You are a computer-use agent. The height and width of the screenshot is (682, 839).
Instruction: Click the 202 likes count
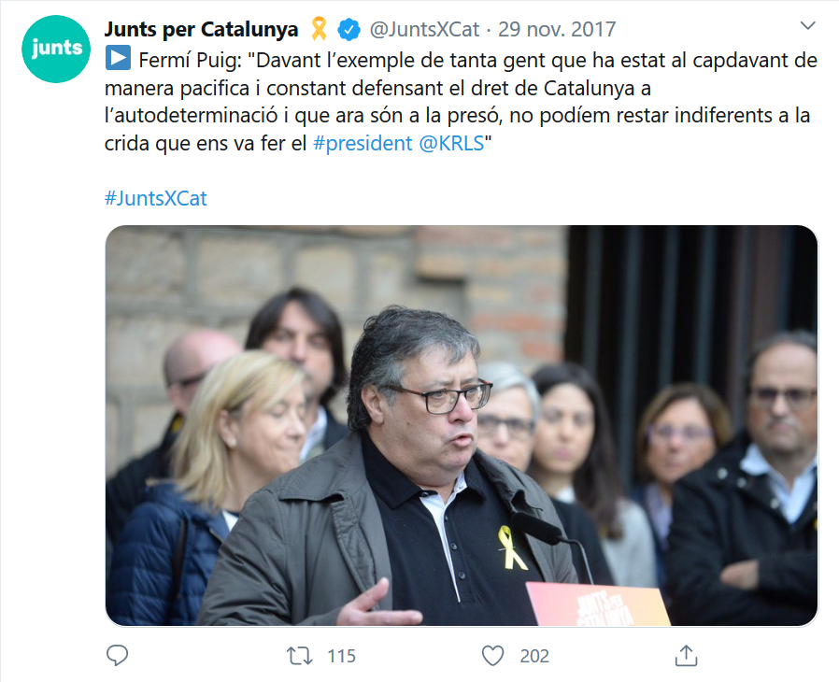tap(534, 657)
